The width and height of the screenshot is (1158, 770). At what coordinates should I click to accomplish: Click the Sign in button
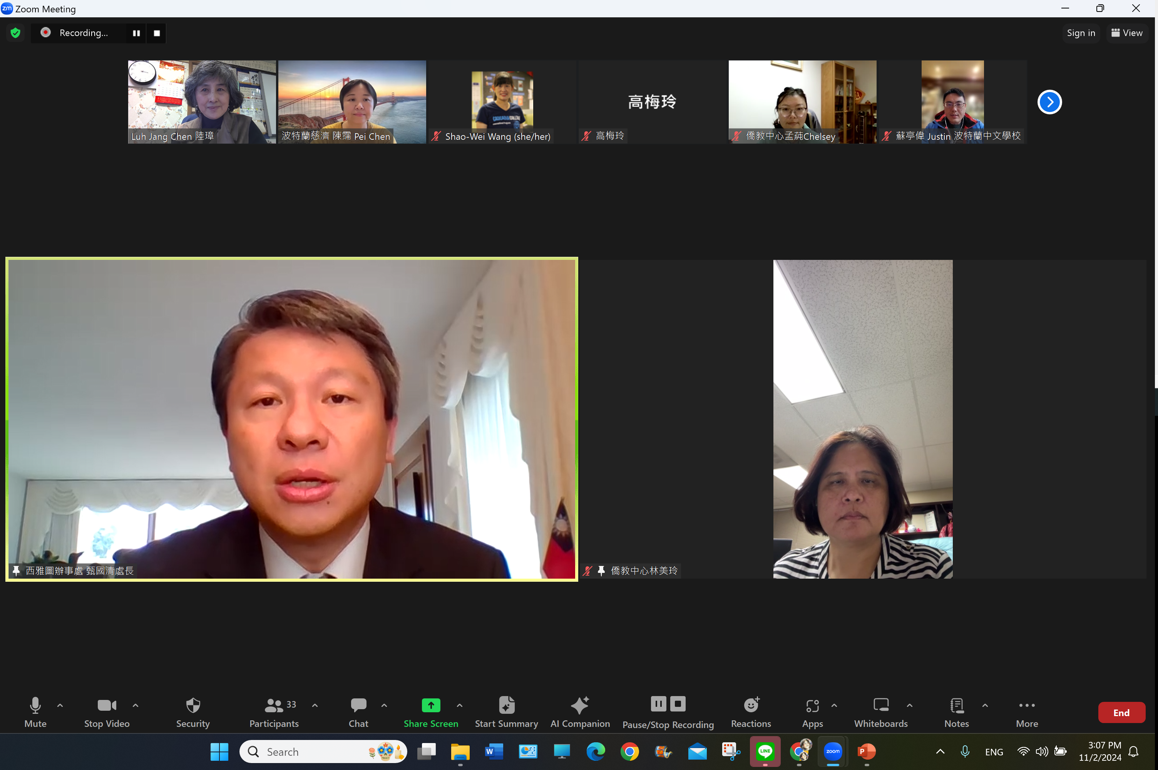1081,33
